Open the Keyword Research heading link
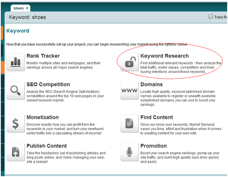Viewport: 228px width, 177px height. tap(165, 56)
